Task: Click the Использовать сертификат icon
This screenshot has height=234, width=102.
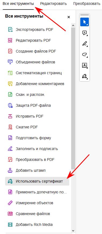Action: point(10,181)
